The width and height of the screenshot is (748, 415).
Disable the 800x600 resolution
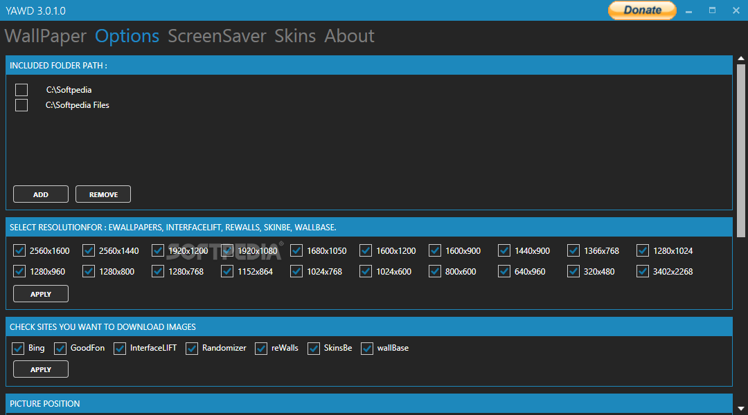[x=435, y=272]
